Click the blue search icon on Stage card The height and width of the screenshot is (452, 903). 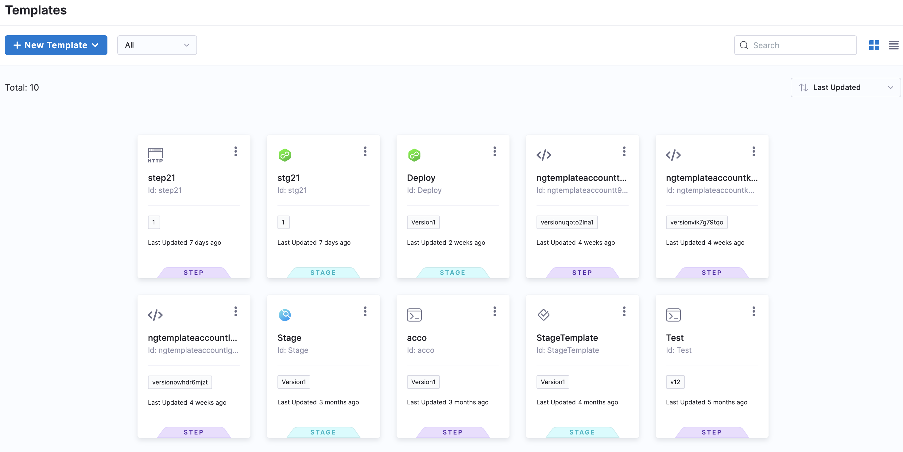click(285, 315)
